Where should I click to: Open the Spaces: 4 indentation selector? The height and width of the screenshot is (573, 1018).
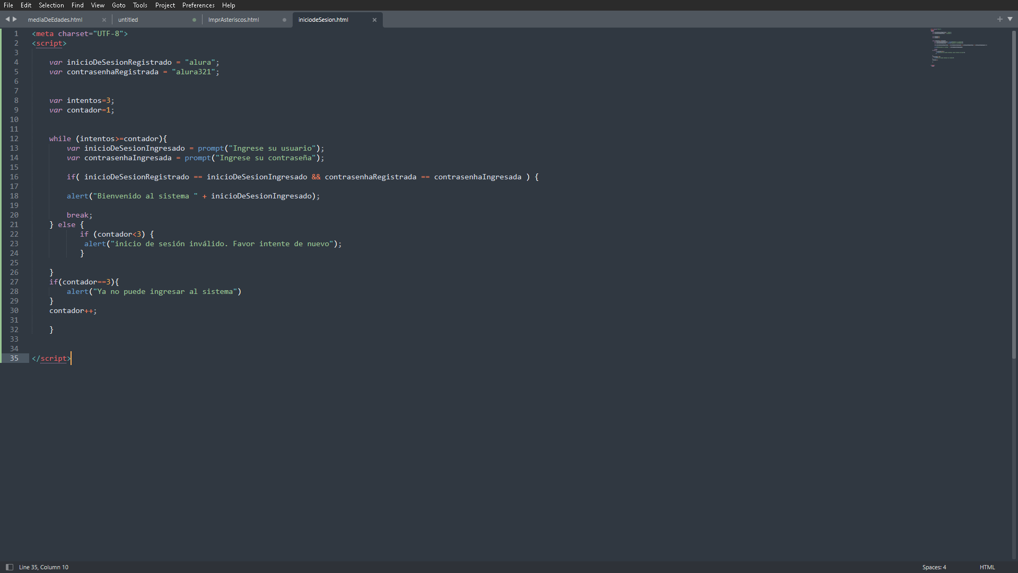tap(934, 567)
